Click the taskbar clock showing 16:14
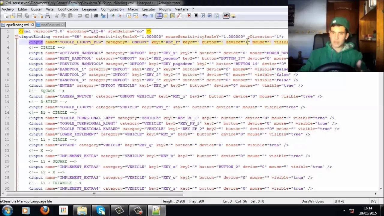 [368, 210]
